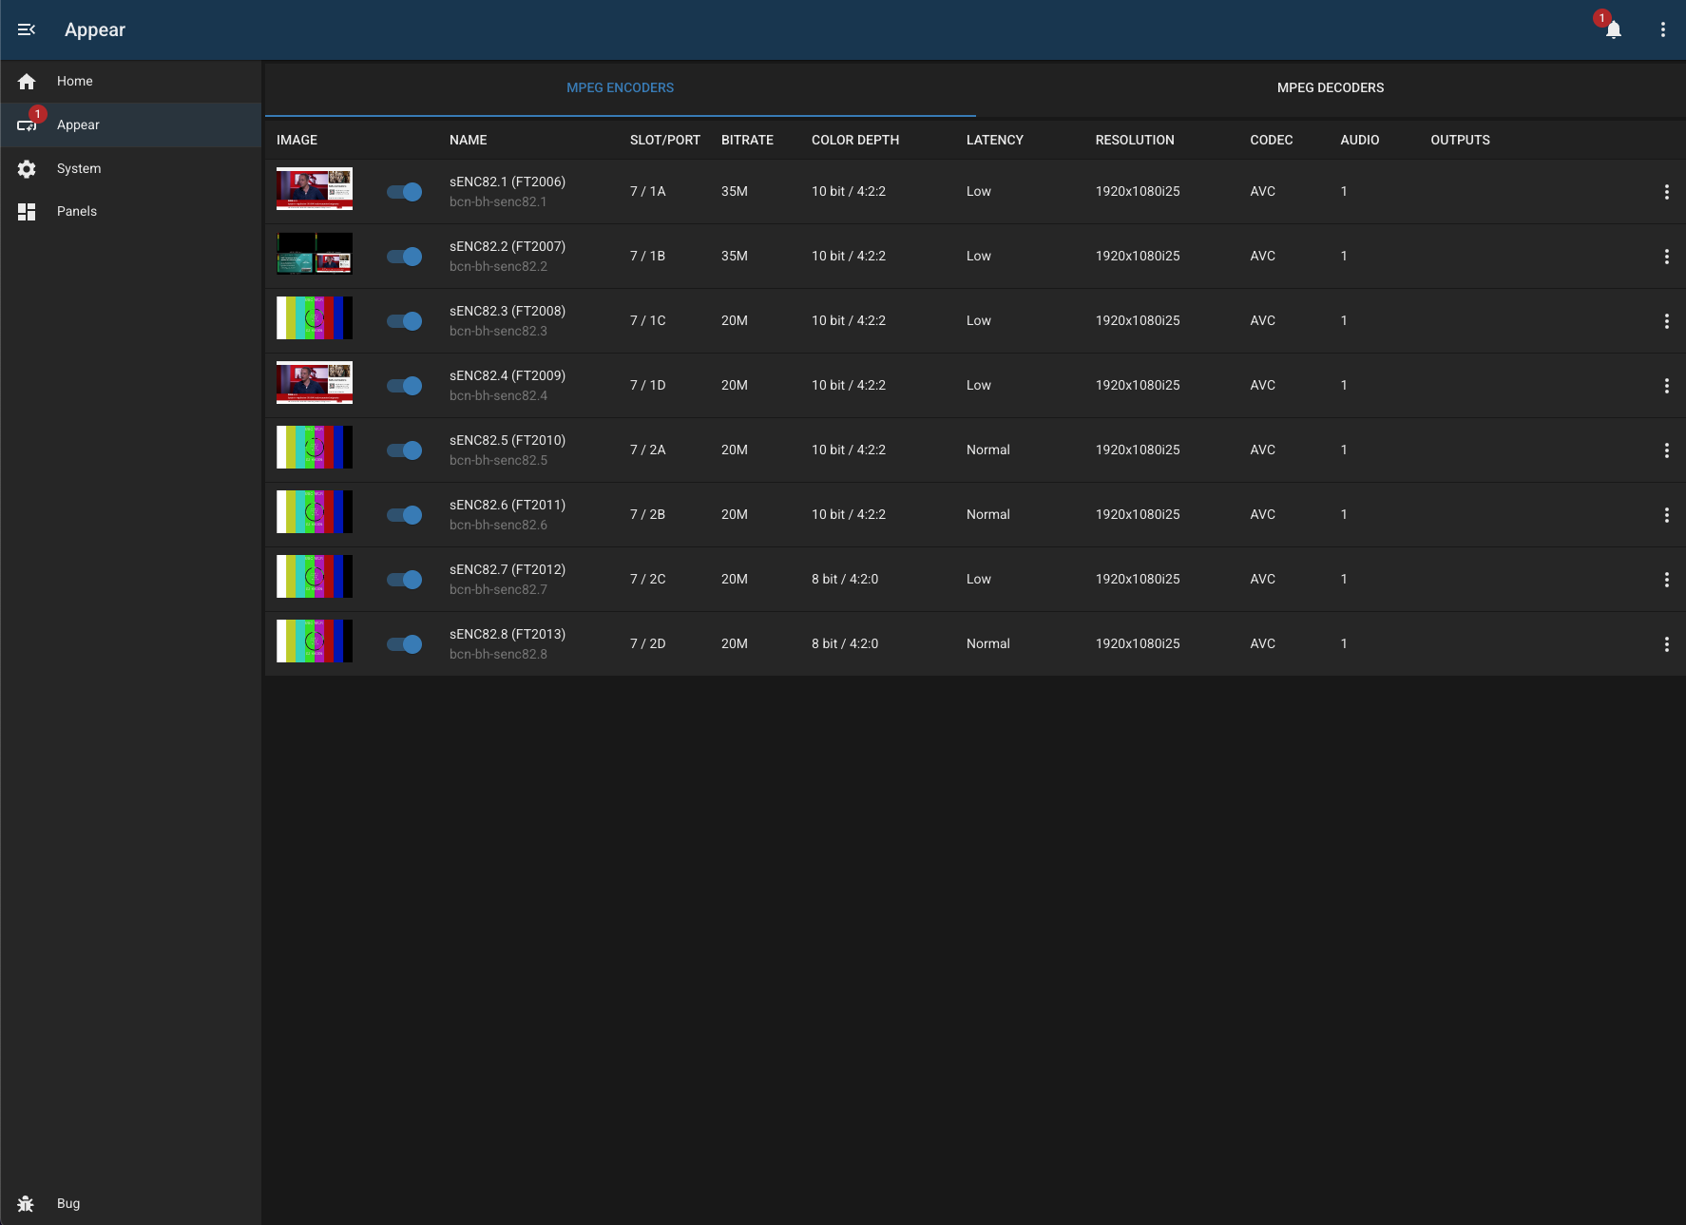Select the bcn-bh-senc82.3 name link

498,331
